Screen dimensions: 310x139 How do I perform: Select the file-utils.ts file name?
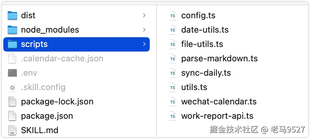coord(202,44)
